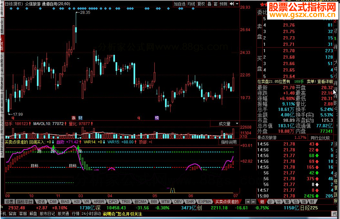Click the 17.99 low price label

click(x=18, y=114)
